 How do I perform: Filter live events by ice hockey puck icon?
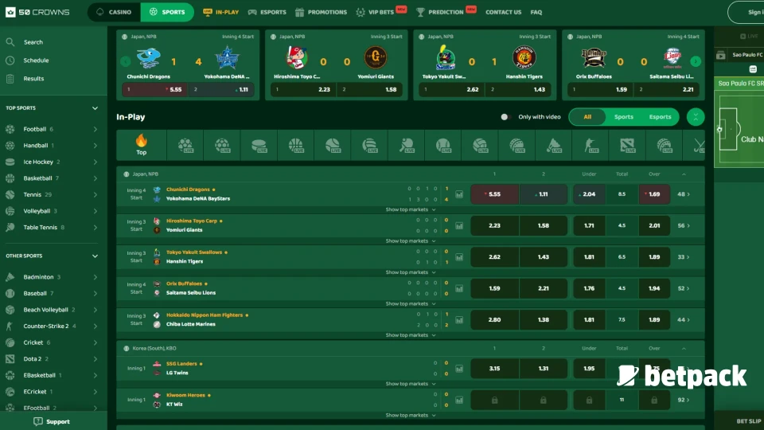pyautogui.click(x=259, y=145)
